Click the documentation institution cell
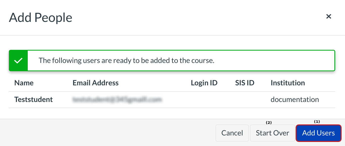The image size is (345, 146). point(295,100)
